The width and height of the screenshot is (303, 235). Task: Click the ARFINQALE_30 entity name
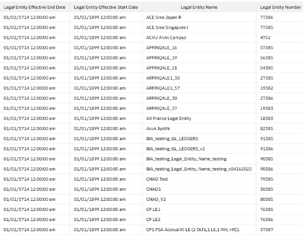[x=162, y=98]
